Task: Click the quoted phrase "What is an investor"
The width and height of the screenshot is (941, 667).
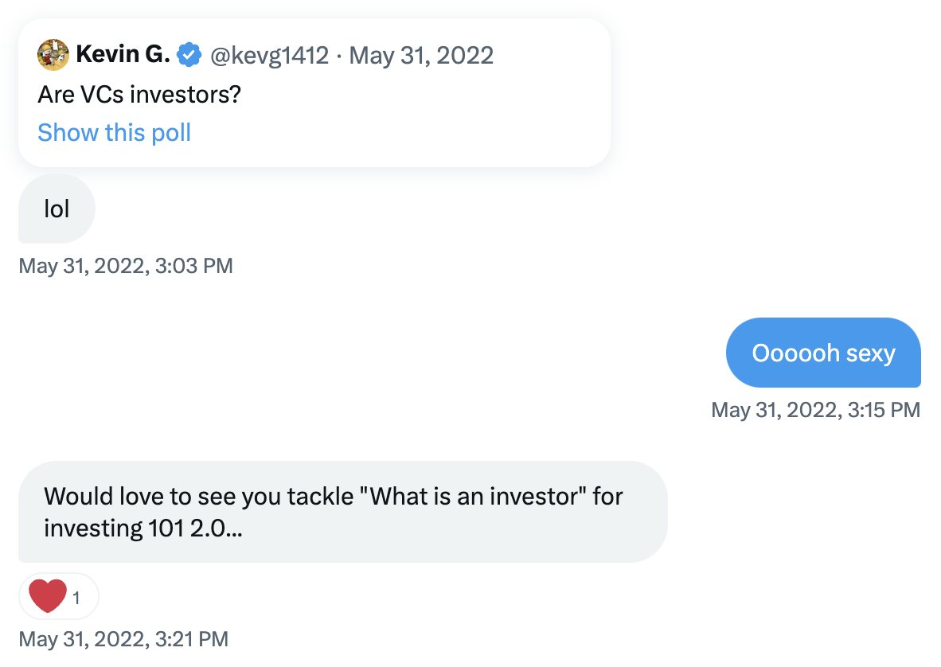Action: click(474, 496)
